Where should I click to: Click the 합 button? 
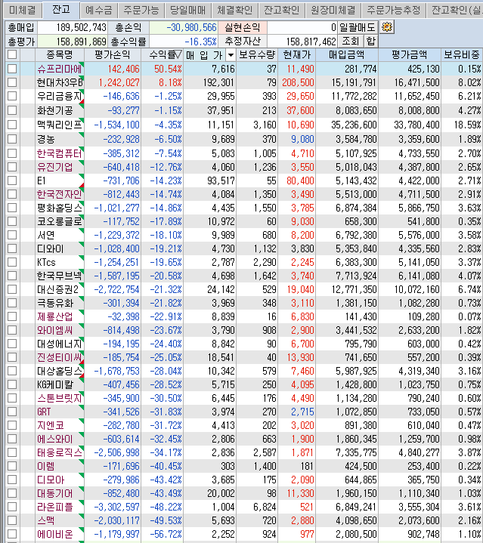click(370, 42)
